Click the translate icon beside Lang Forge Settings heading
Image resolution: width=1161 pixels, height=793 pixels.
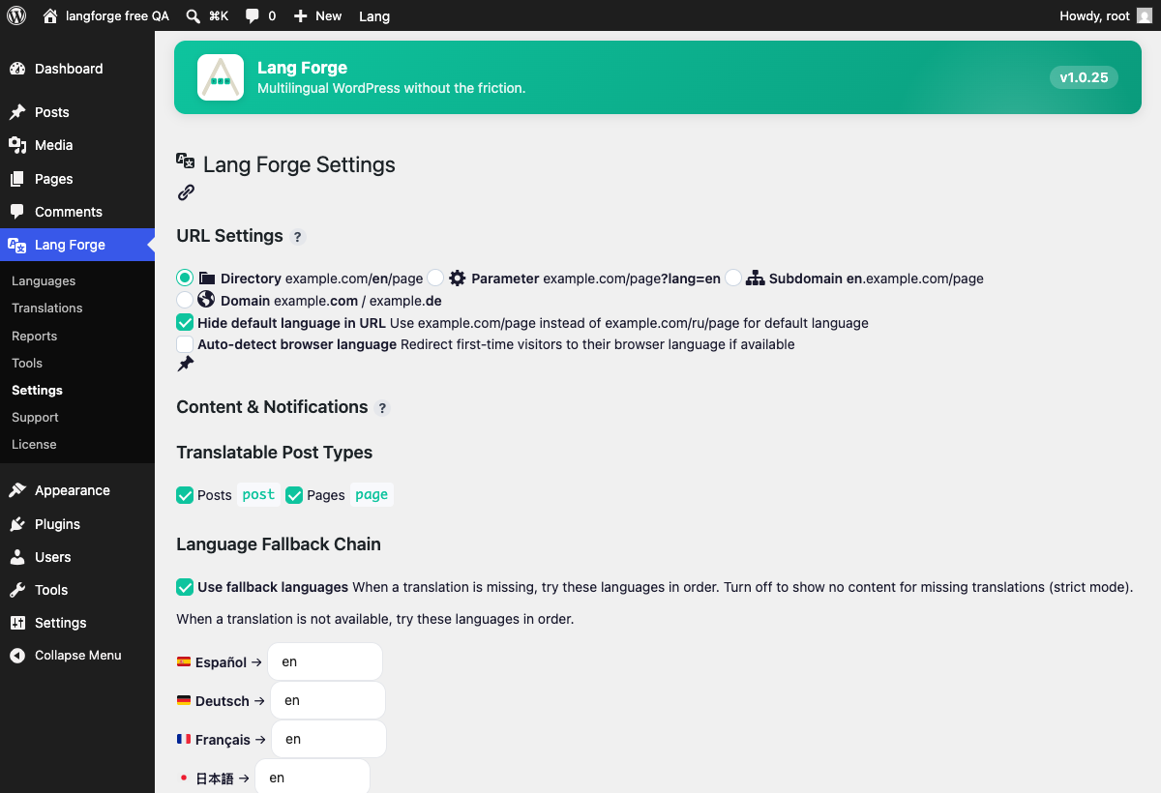tap(186, 161)
